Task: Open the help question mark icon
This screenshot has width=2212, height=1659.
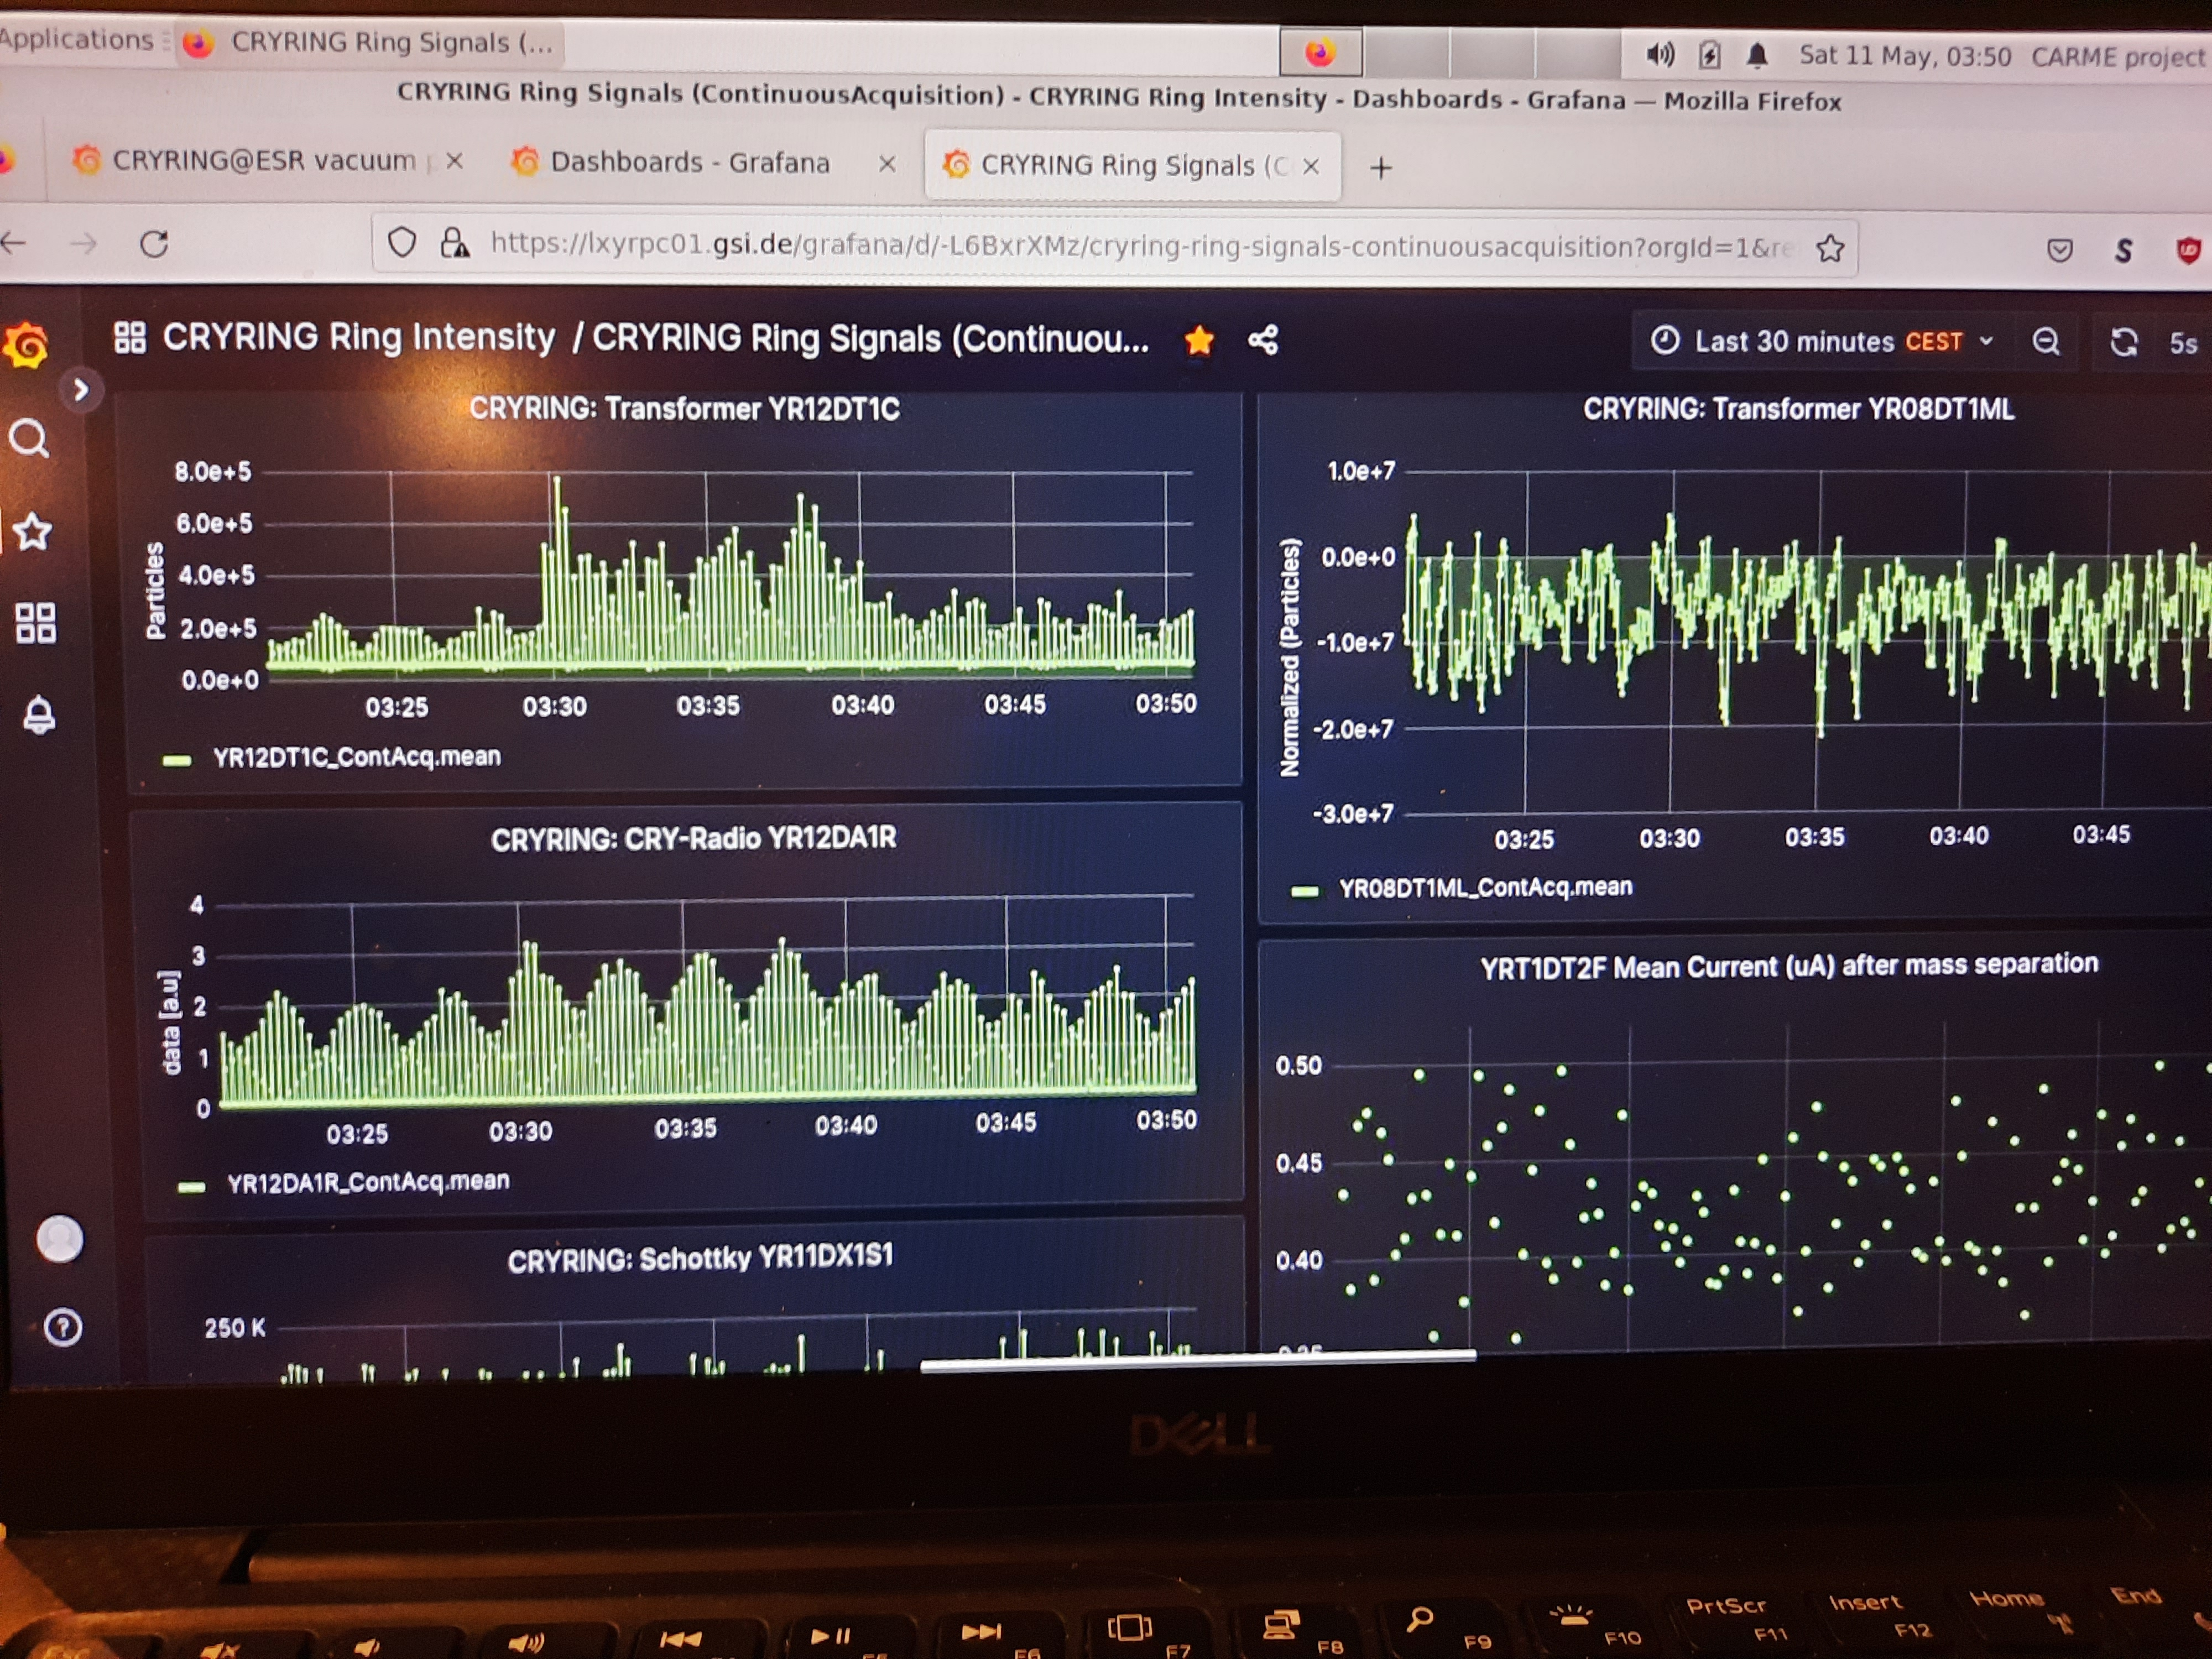Action: pyautogui.click(x=63, y=1327)
